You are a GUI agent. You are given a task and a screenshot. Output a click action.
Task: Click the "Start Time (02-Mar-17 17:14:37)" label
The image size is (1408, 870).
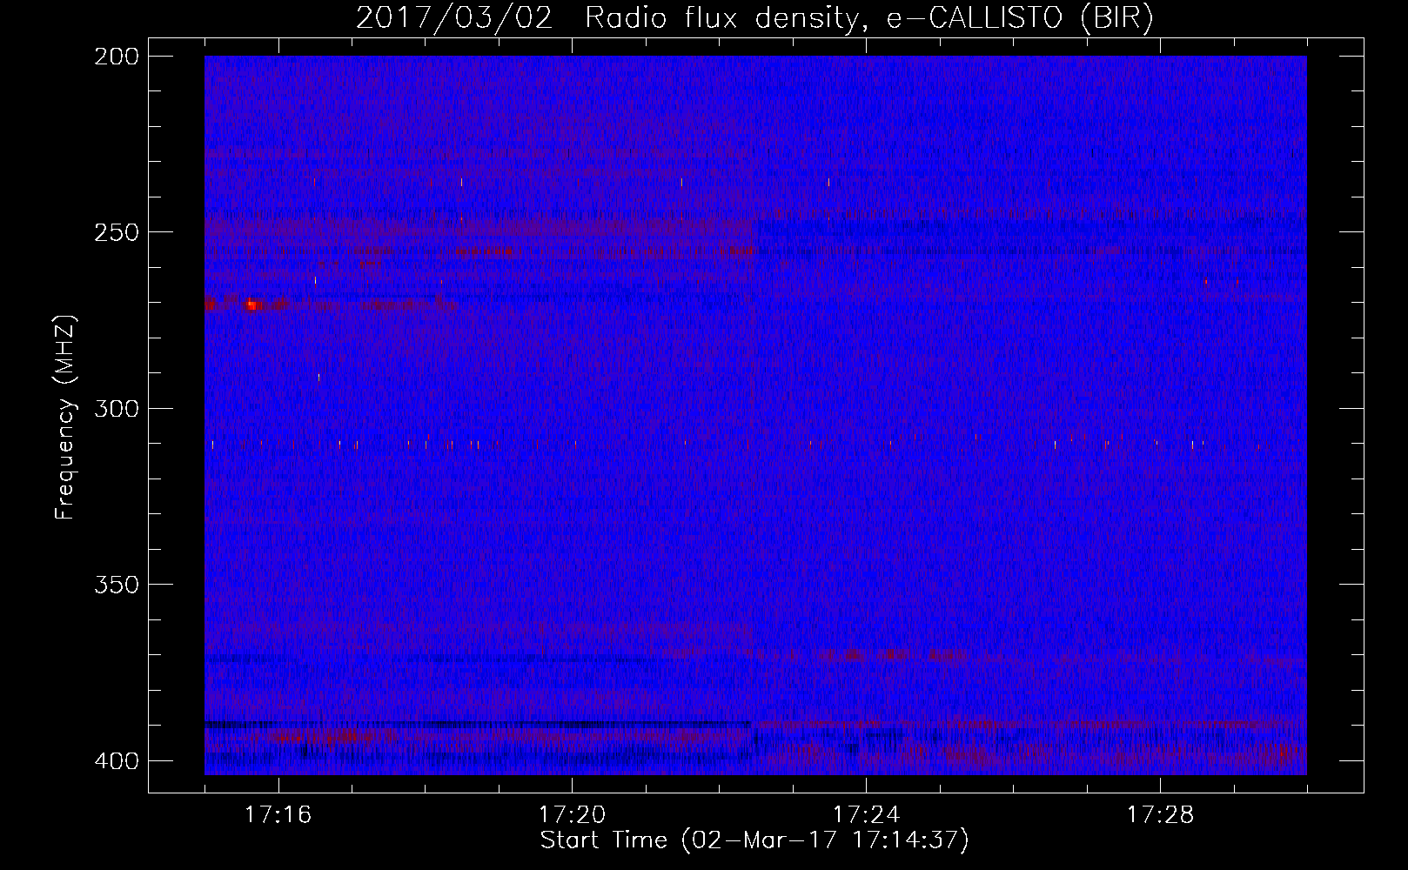point(754,840)
